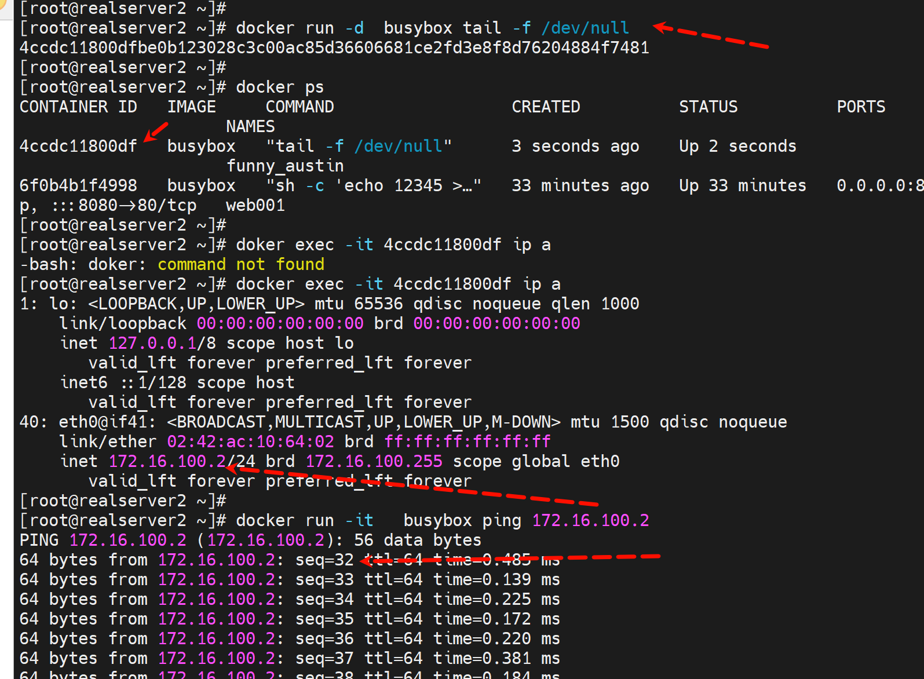Click the PORTS column header
Screen dimensions: 924x679
pyautogui.click(x=860, y=107)
